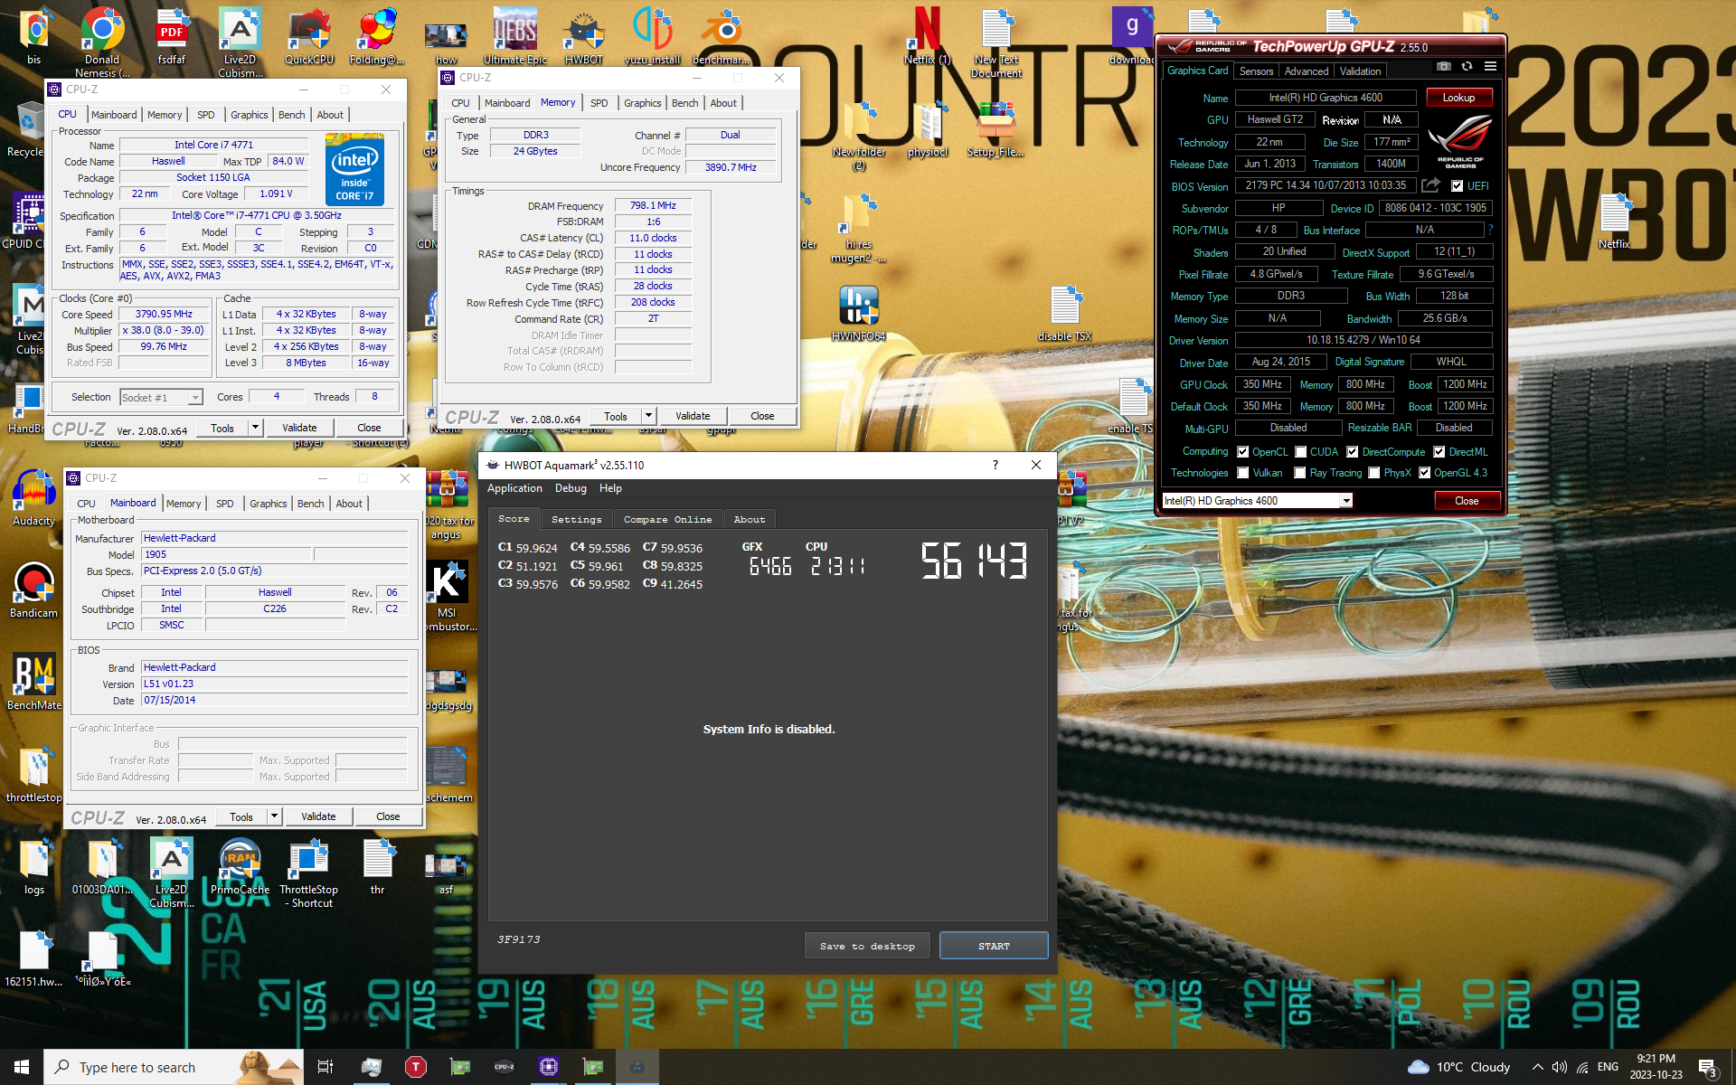Toggle the UEFI checkbox in GPU-Z
Image resolution: width=1736 pixels, height=1085 pixels.
click(1457, 186)
